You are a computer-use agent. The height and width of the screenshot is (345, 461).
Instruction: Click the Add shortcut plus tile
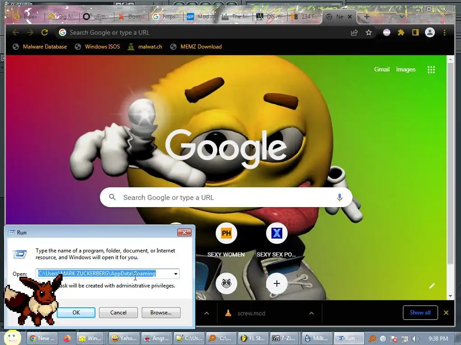pos(277,283)
